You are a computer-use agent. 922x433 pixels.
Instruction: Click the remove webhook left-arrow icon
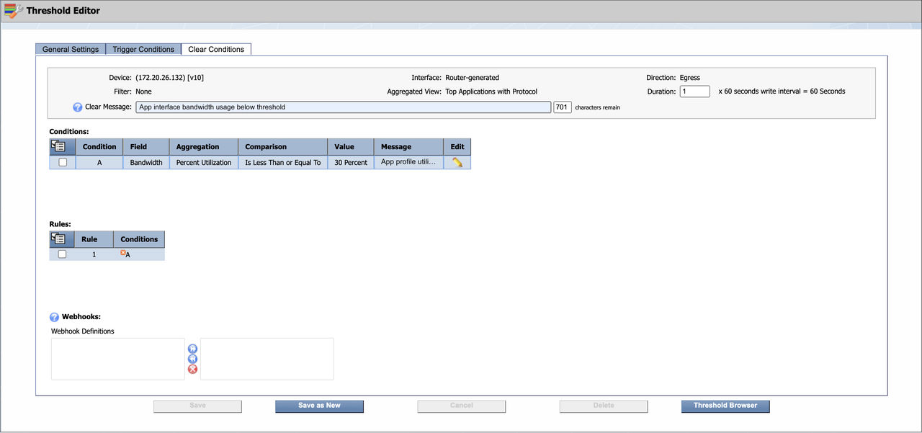(x=192, y=359)
